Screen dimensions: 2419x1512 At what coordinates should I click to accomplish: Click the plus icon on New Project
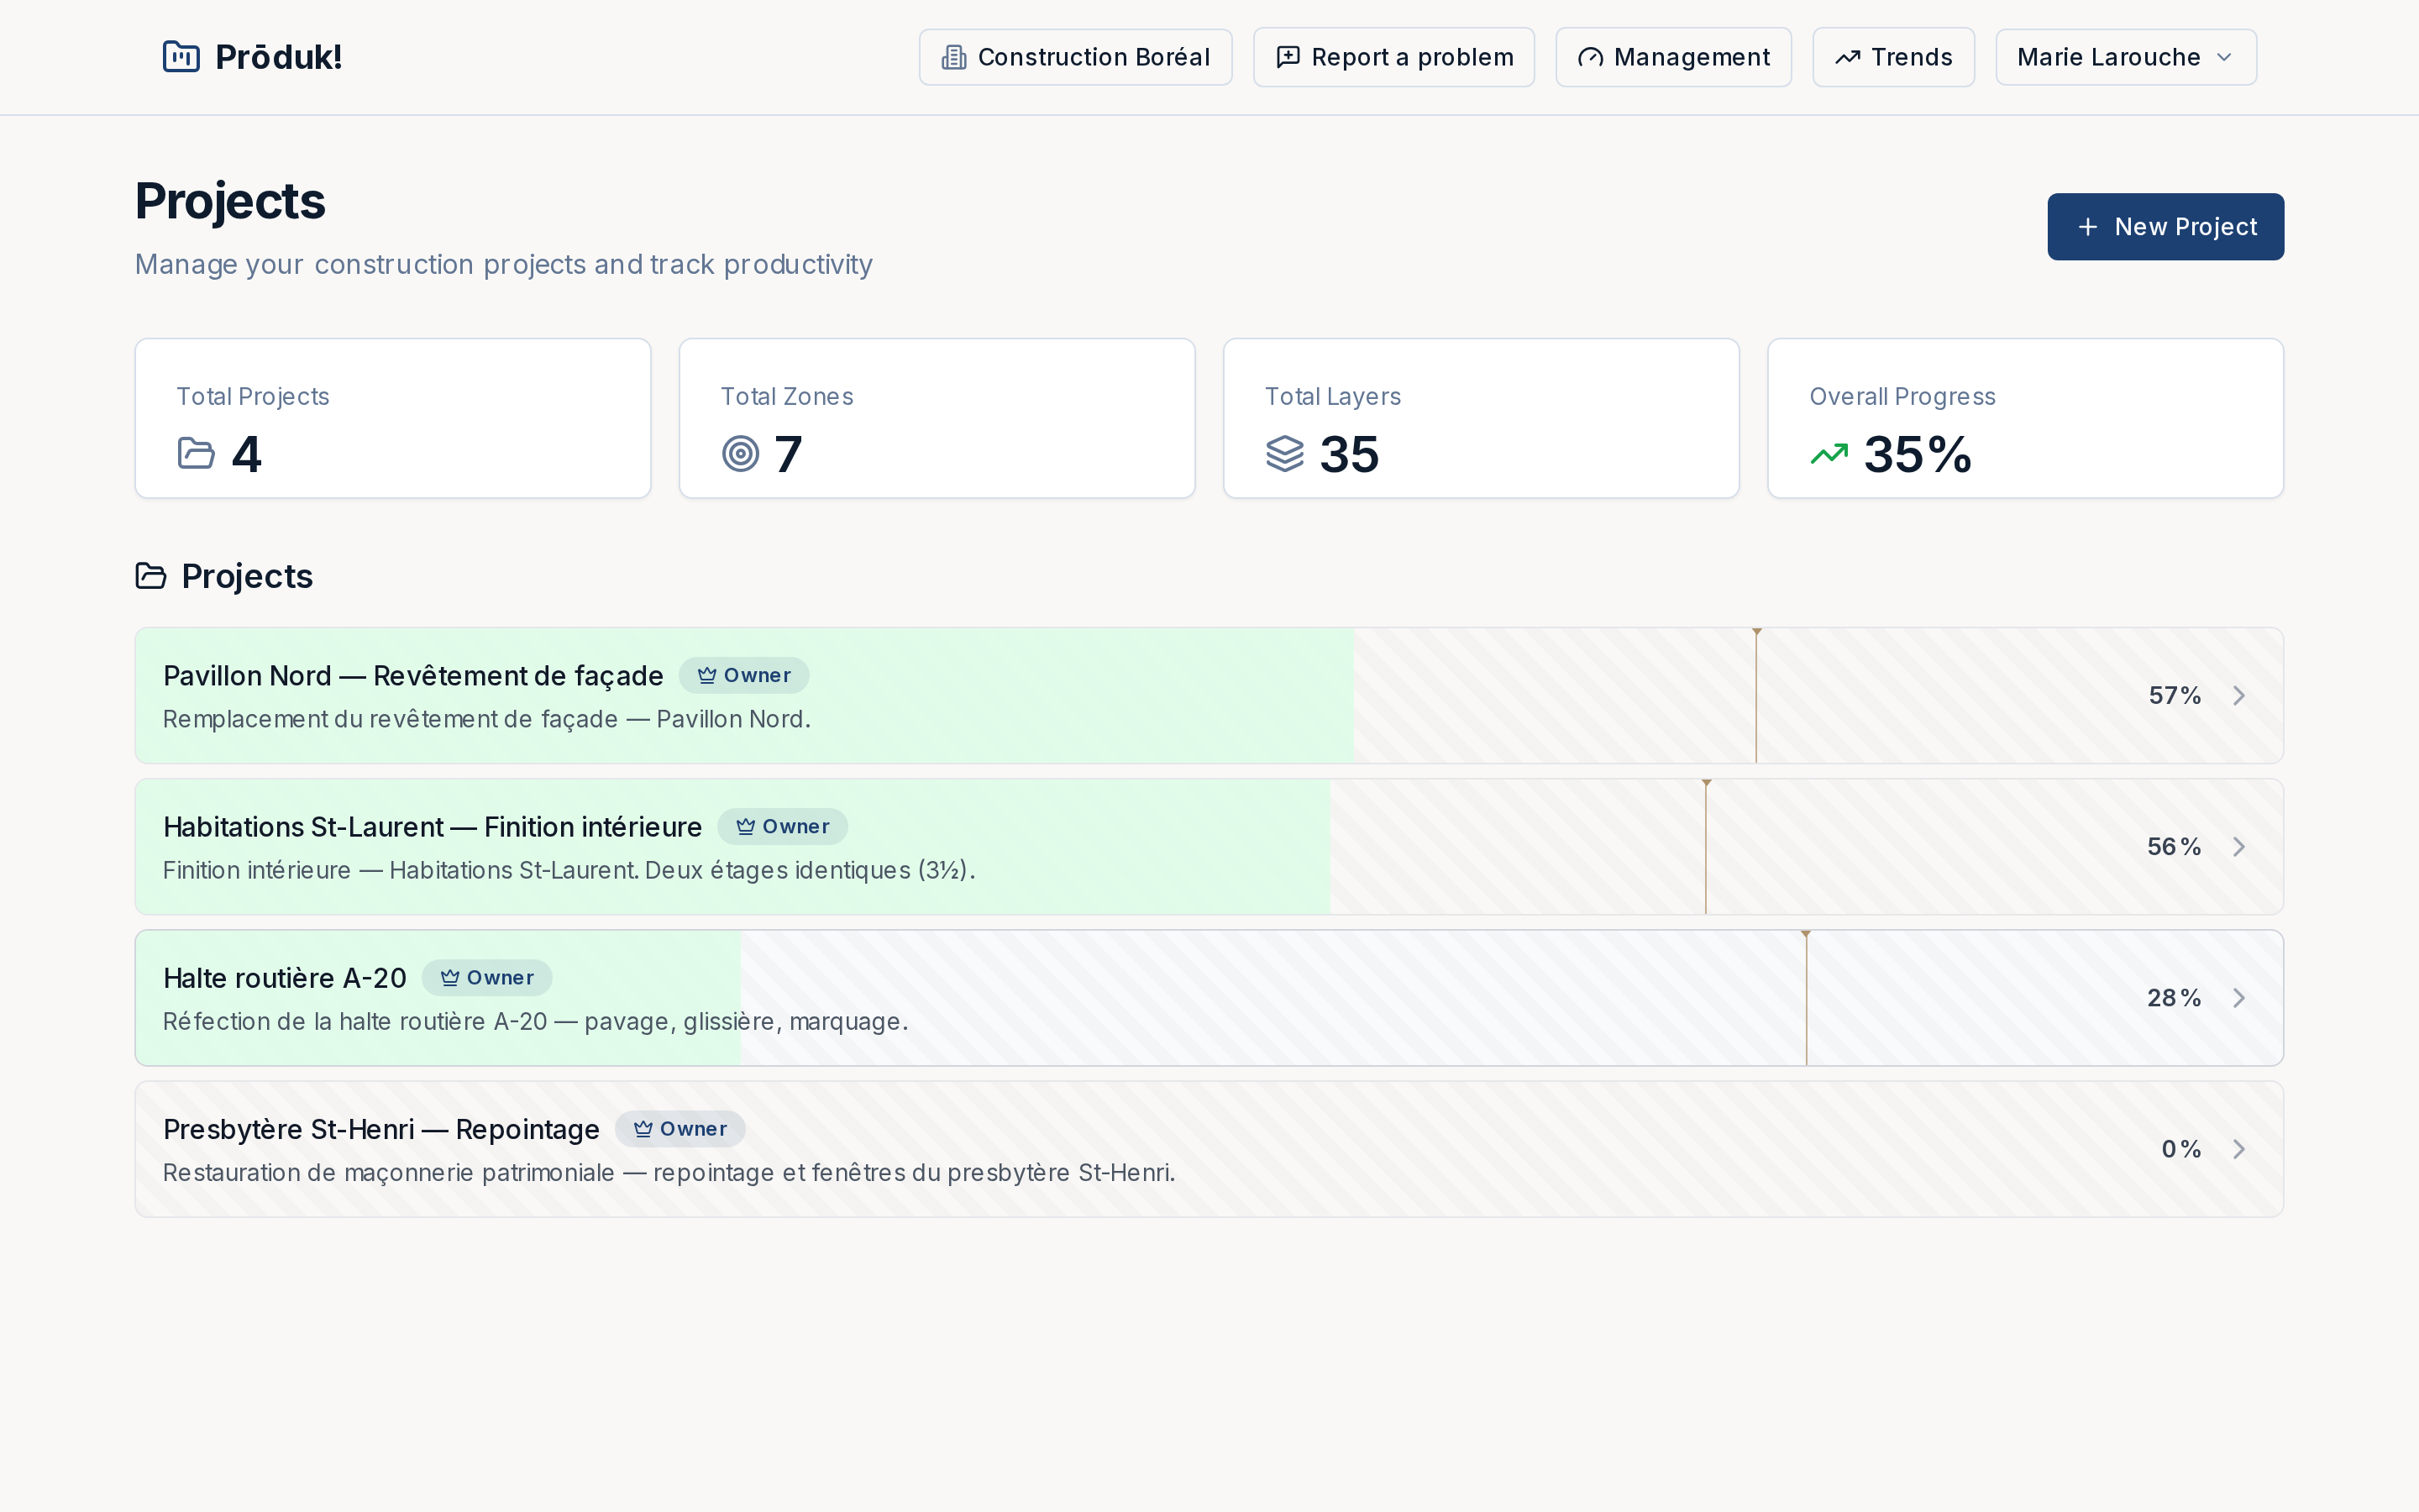(2087, 227)
